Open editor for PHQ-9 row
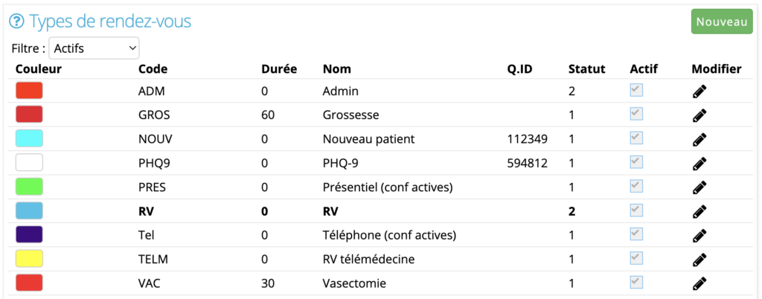The image size is (762, 299). tap(699, 164)
